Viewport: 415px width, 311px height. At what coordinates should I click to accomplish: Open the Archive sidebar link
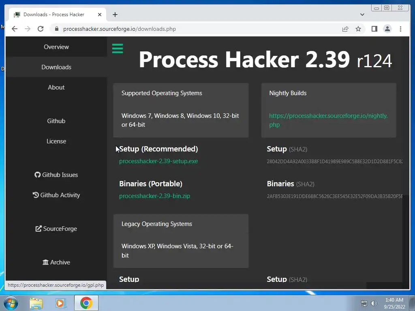point(56,262)
